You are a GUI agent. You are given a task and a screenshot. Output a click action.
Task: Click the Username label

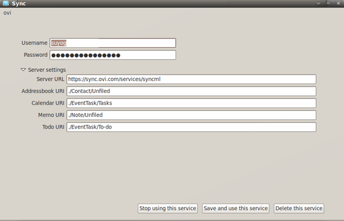coord(34,43)
